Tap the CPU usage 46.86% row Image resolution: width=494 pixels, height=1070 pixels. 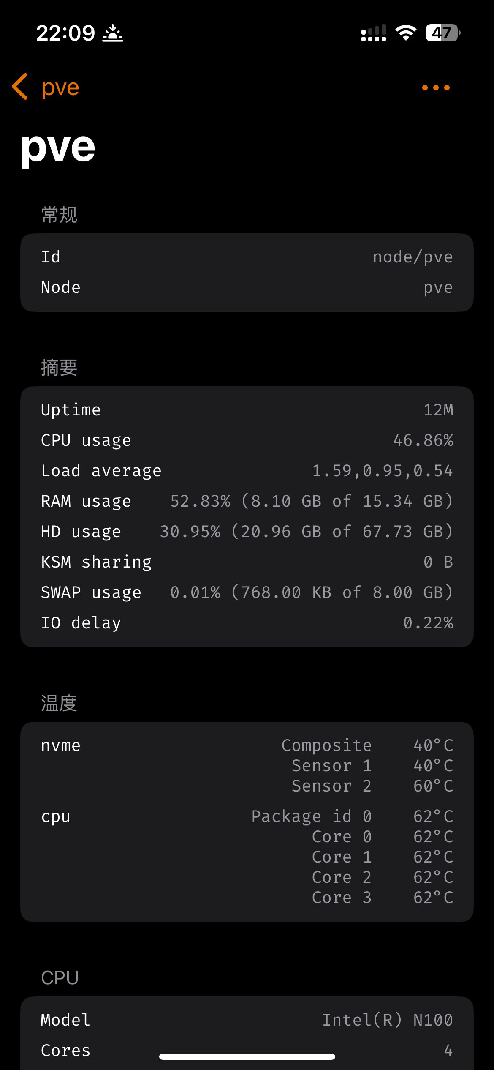(247, 440)
